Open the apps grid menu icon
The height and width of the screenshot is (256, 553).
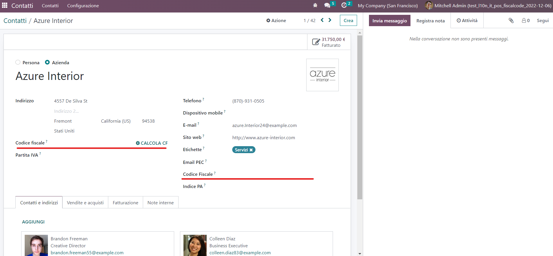coord(5,6)
